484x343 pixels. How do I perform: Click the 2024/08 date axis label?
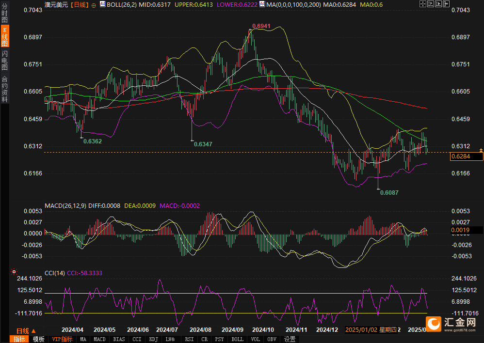coord(200,330)
